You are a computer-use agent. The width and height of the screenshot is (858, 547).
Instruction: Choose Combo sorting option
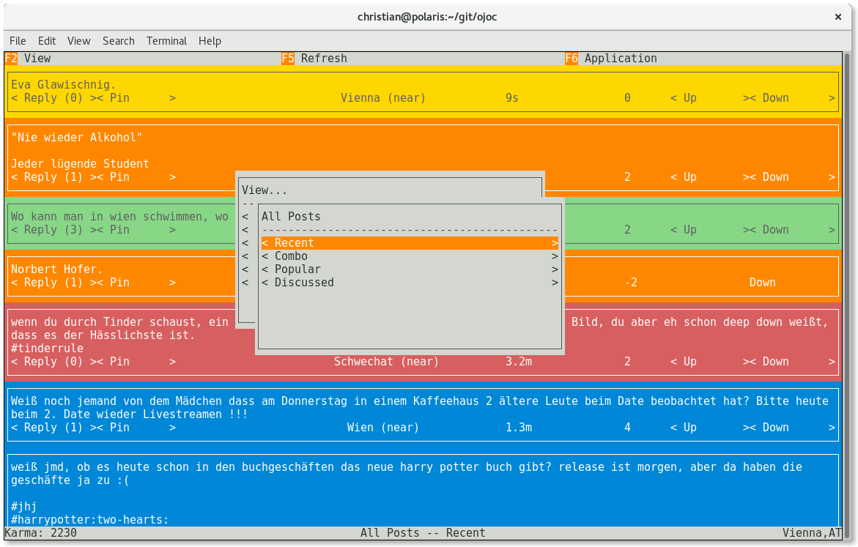pos(409,256)
